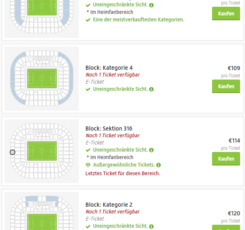Click the circle seat marker on Sektion 316 map
This screenshot has height=230, width=245.
(12, 152)
